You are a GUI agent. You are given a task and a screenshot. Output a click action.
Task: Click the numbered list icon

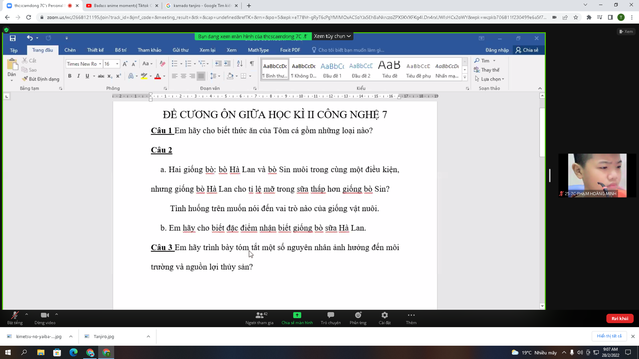[x=188, y=64]
